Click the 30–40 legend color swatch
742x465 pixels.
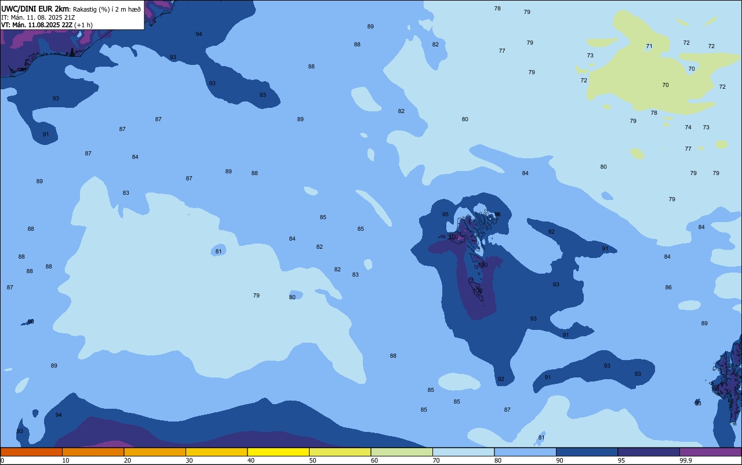click(216, 452)
